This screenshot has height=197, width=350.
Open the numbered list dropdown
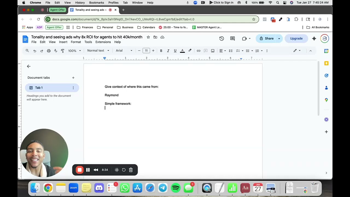[x=258, y=51]
